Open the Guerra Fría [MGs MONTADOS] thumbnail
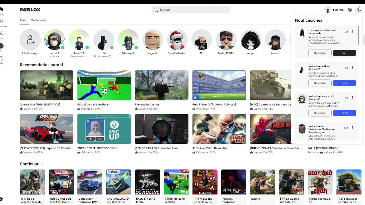This screenshot has height=205, width=365. click(46, 85)
